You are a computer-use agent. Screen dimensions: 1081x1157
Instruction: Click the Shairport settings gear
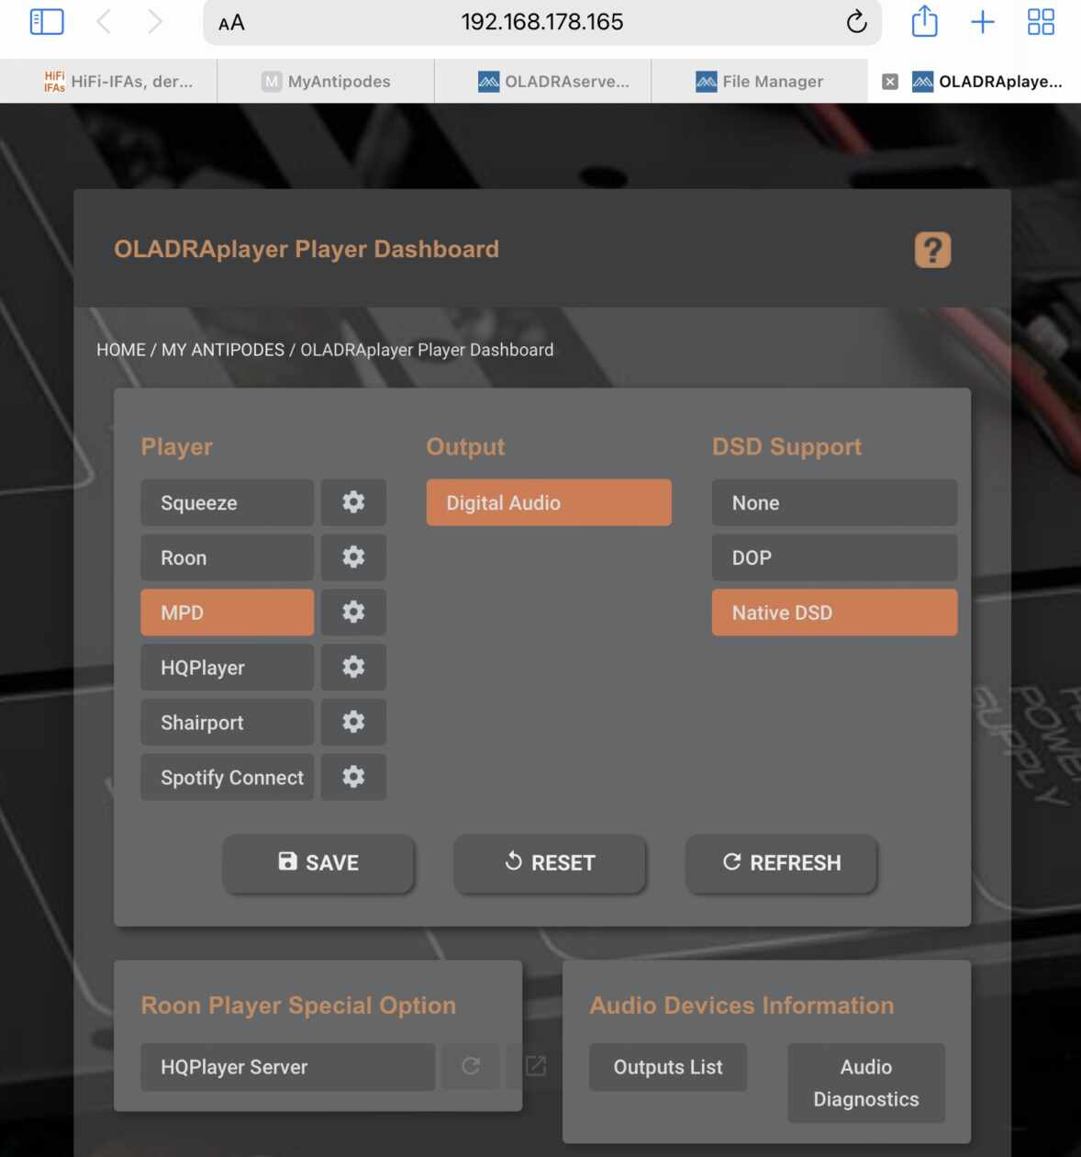pos(353,723)
